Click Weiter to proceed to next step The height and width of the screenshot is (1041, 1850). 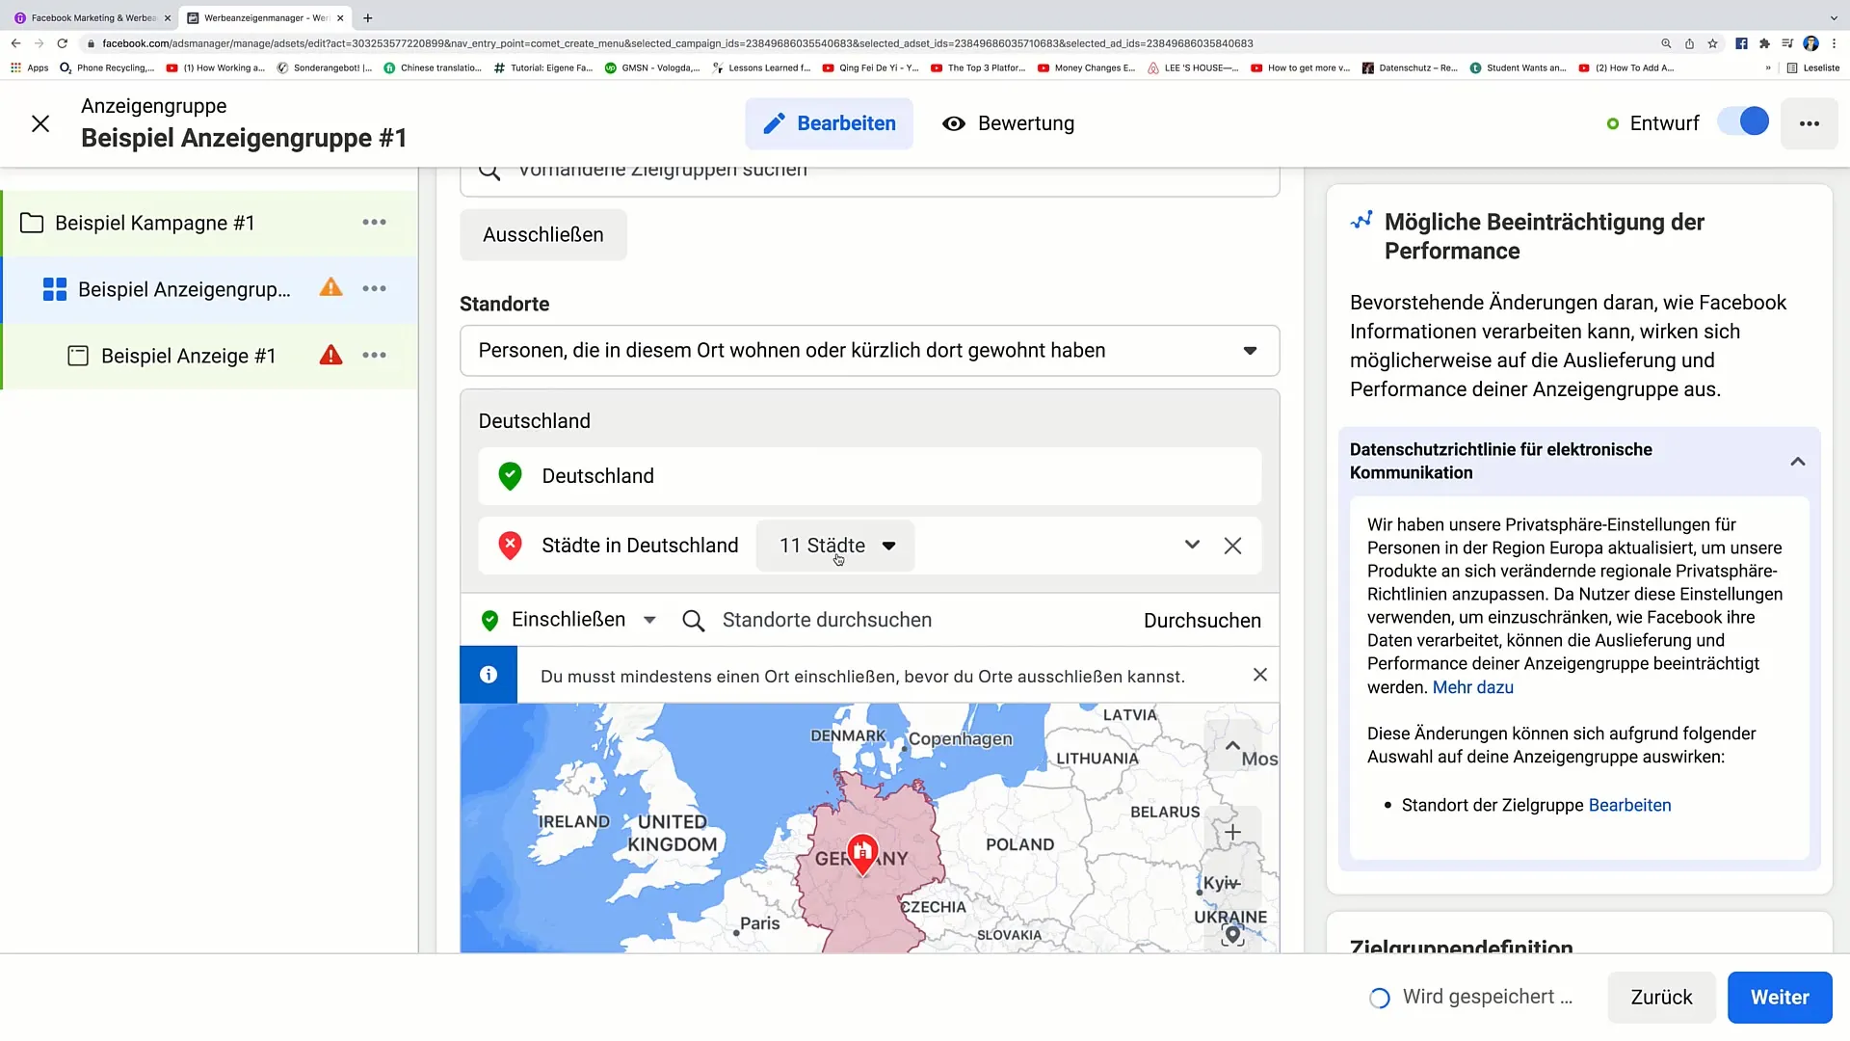[x=1780, y=997]
